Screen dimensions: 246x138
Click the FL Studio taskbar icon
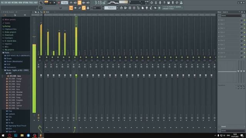[41, 135]
